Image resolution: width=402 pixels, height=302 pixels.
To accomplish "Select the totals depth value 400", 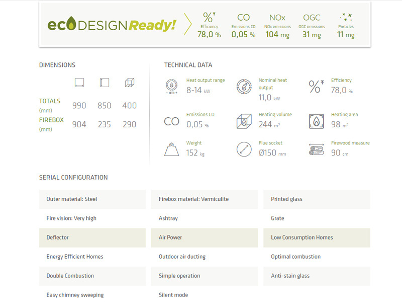I will pyautogui.click(x=130, y=106).
